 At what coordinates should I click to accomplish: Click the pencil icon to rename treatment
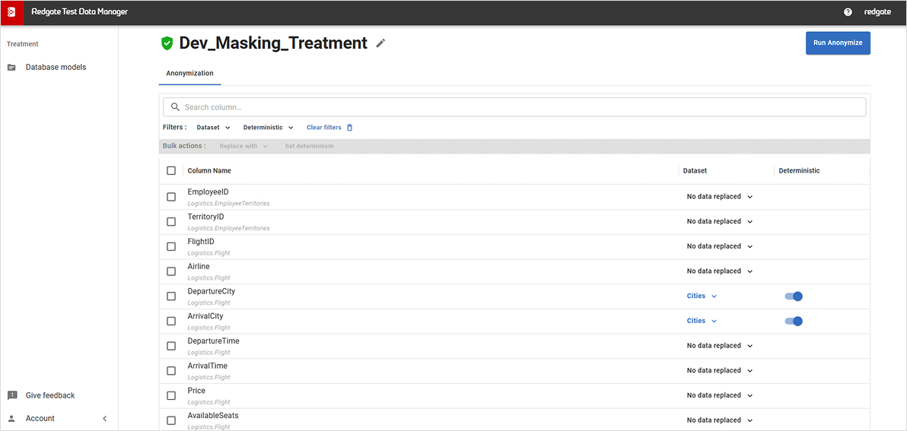(381, 43)
